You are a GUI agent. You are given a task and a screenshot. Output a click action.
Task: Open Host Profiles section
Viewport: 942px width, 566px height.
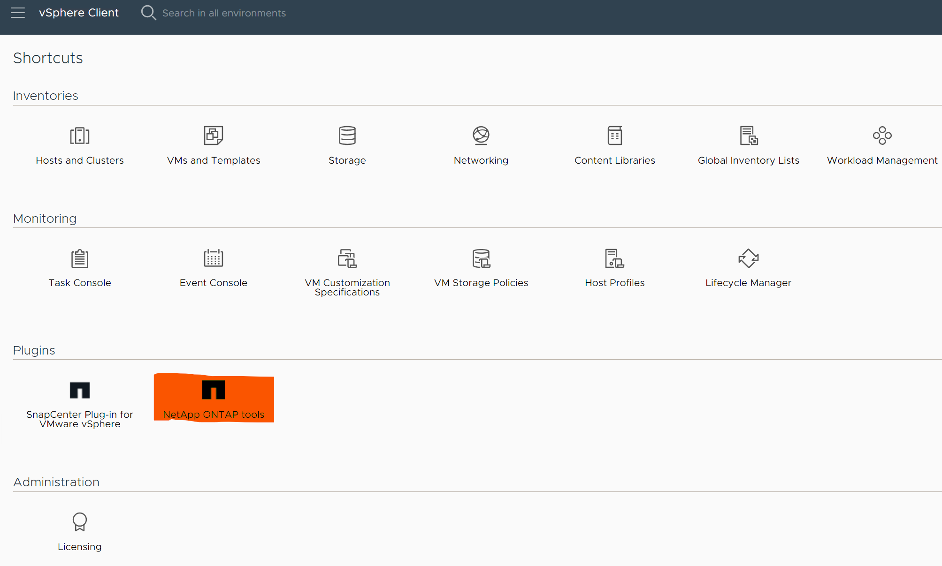[x=614, y=267]
